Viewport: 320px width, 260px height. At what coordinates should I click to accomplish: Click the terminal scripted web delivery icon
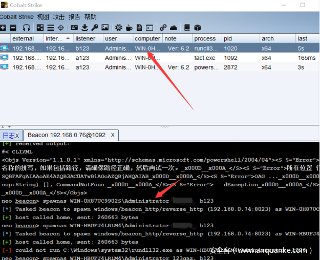tap(150, 28)
